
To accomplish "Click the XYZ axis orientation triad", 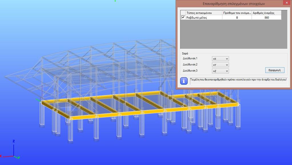I will pyautogui.click(x=10, y=150).
